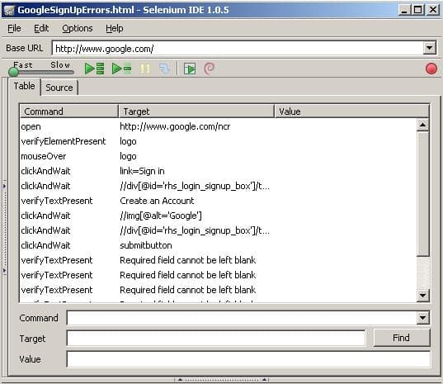Expand the lower left sidebar splitter arrow
Viewport: 443px width, 384px height.
[x=4, y=270]
